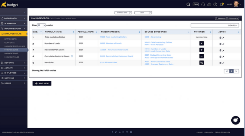Click the multiply function icon for Number of Leads

tap(201, 43)
